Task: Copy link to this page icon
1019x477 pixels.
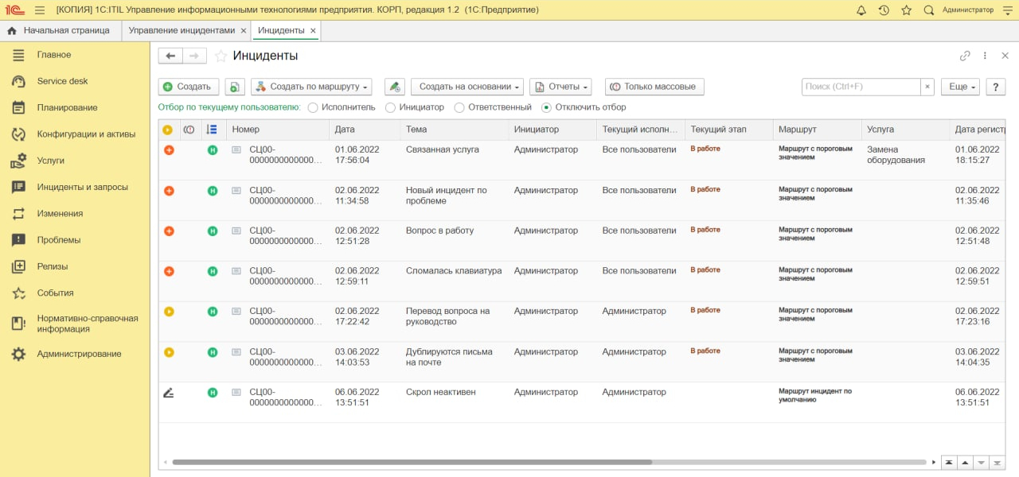Action: pos(965,56)
